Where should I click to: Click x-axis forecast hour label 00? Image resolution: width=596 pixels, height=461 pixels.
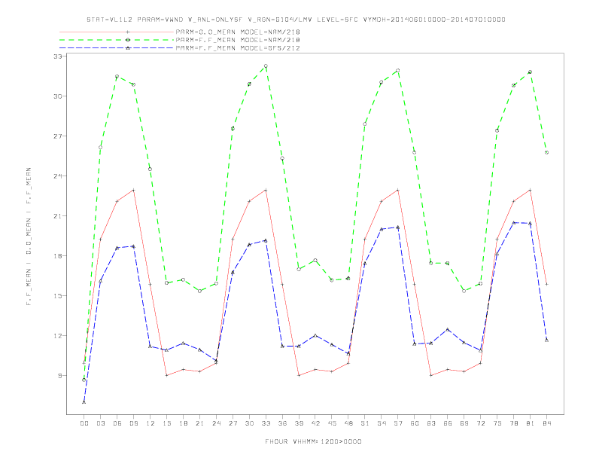84,423
